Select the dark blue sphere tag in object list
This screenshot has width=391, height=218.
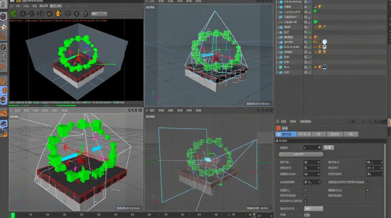click(x=324, y=67)
